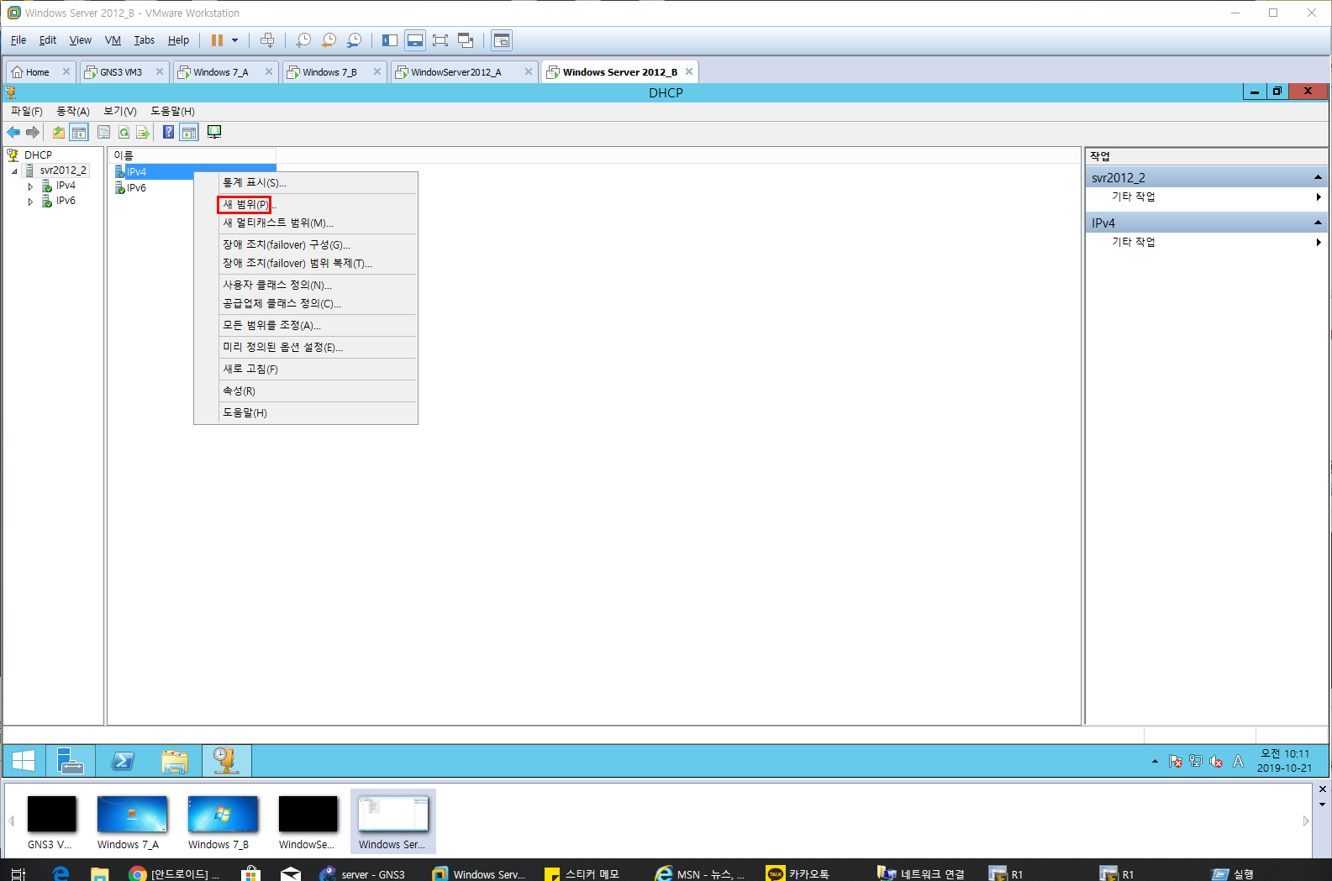Open 카카오톡 from host taskbar
Screen dimensions: 1332x881
[798, 873]
